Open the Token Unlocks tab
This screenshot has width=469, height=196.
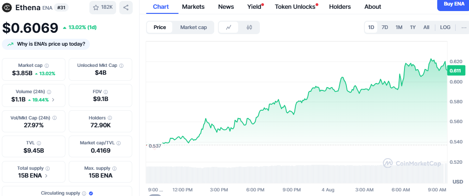(295, 6)
